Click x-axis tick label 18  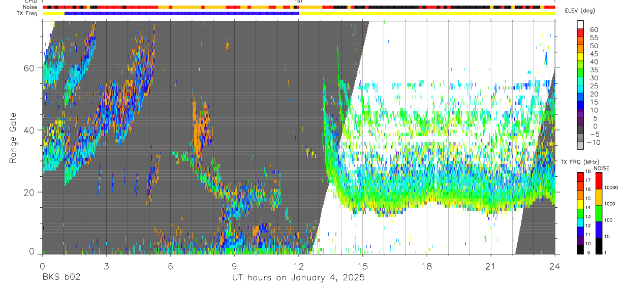[x=427, y=266]
